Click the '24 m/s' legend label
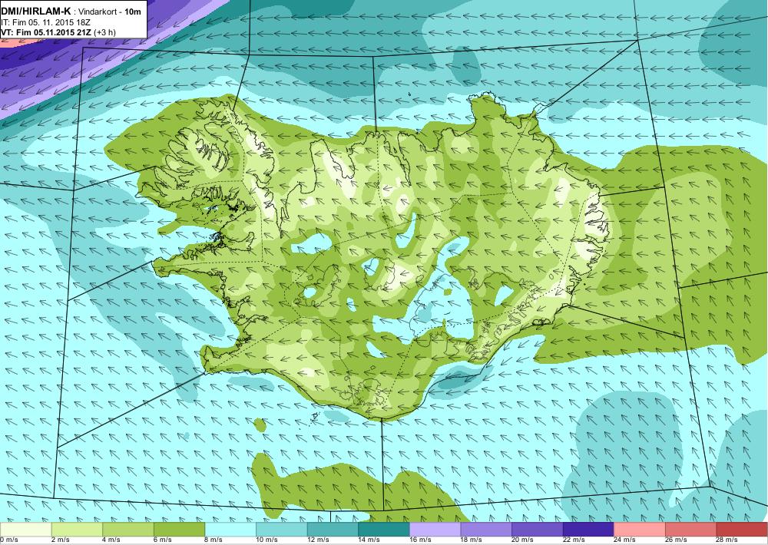 coord(625,540)
